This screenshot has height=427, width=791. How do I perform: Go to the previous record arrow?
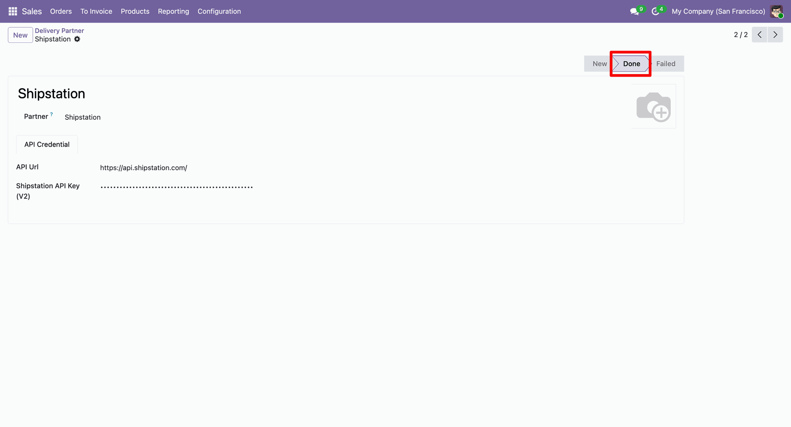[x=760, y=35]
